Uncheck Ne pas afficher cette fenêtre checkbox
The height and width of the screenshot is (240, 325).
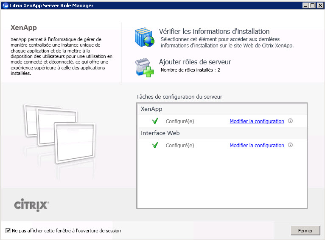tap(8, 230)
